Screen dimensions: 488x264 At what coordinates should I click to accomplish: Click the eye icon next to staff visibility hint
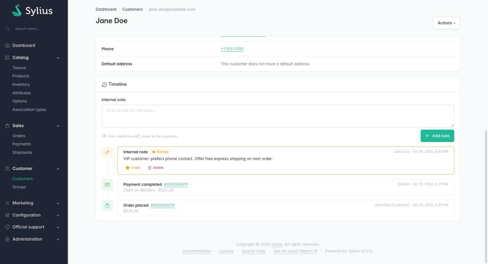pos(104,136)
